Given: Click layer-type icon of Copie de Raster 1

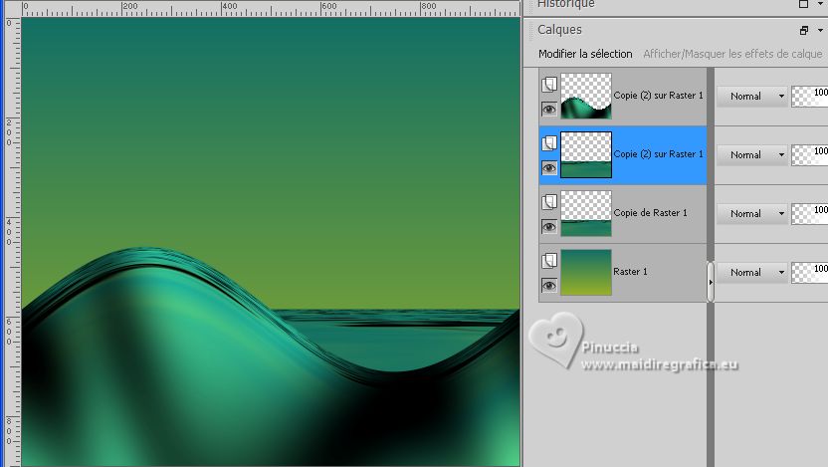Looking at the screenshot, I should 549,202.
